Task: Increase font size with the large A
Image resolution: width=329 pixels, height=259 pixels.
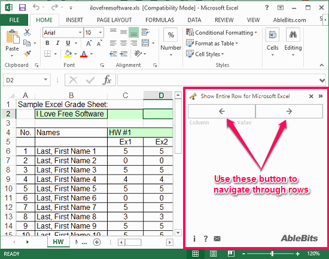Action: point(89,43)
